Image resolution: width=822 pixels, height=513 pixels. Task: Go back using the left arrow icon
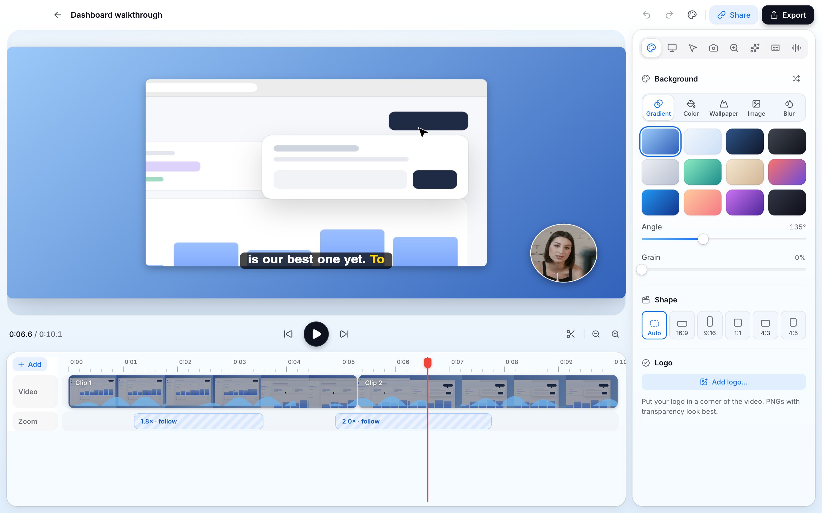pyautogui.click(x=57, y=15)
